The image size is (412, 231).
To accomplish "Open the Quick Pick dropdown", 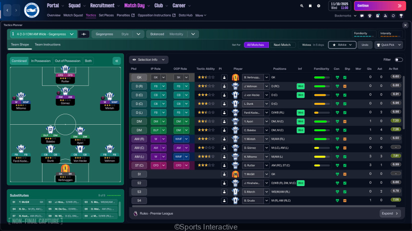I will (x=389, y=45).
